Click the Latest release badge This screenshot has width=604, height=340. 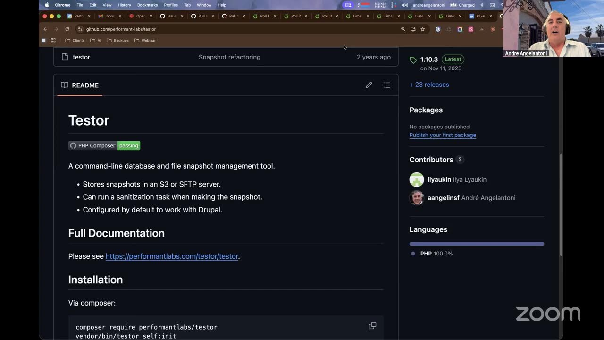(453, 59)
